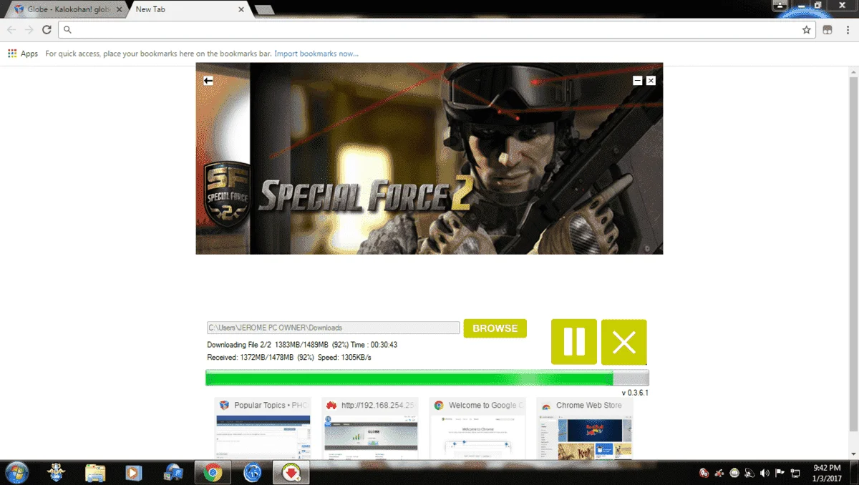This screenshot has width=859, height=485.
Task: Open a new Chrome tab
Action: pos(263,9)
